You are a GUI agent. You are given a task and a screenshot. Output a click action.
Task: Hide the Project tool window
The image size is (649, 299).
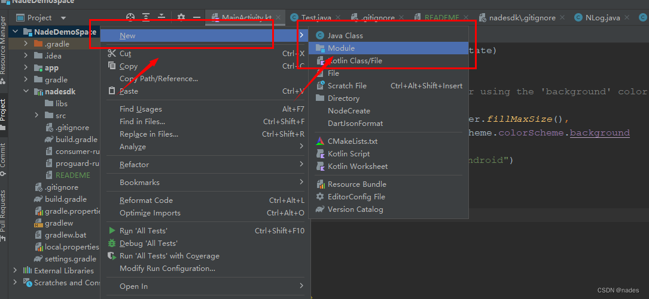point(197,17)
